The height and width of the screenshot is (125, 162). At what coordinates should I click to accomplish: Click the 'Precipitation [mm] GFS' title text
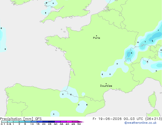(21, 119)
